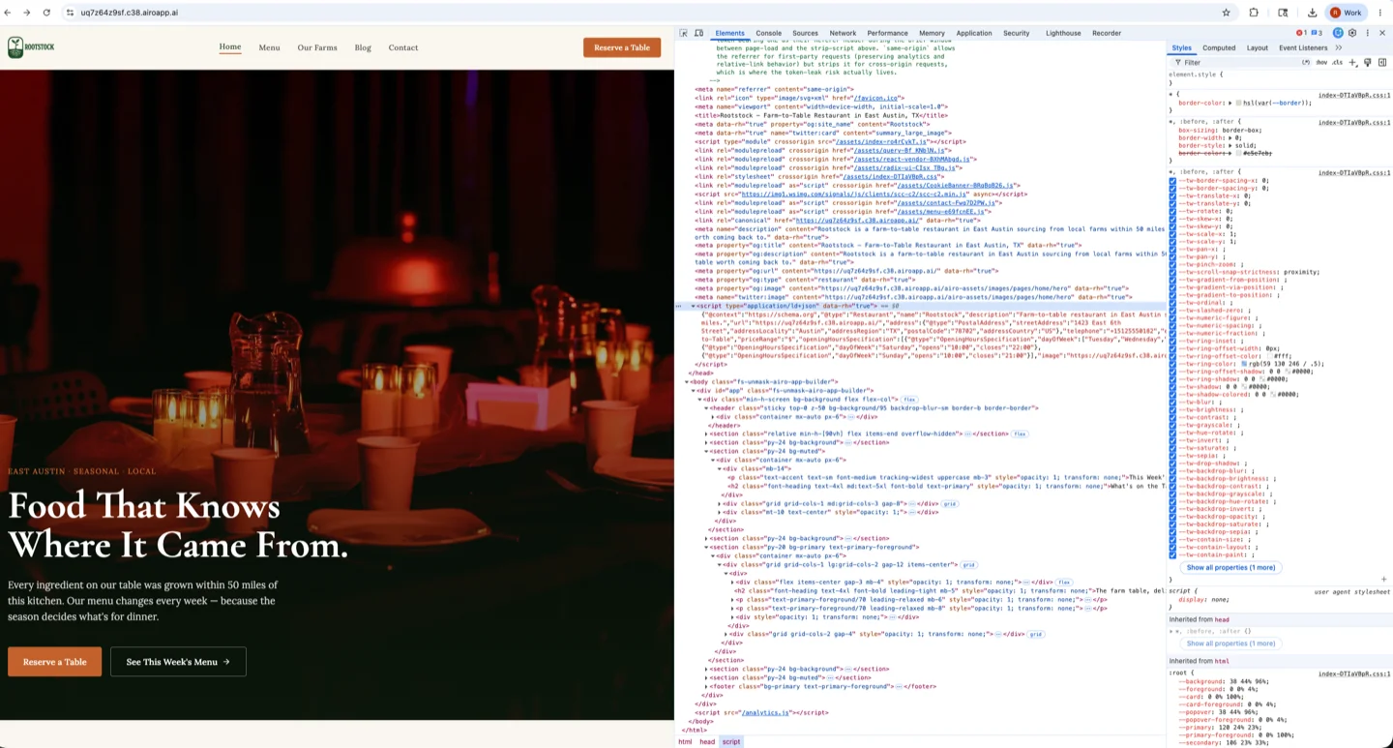This screenshot has height=748, width=1393.
Task: Toggle the computed styles sidebar icon
Action: pyautogui.click(x=1381, y=62)
